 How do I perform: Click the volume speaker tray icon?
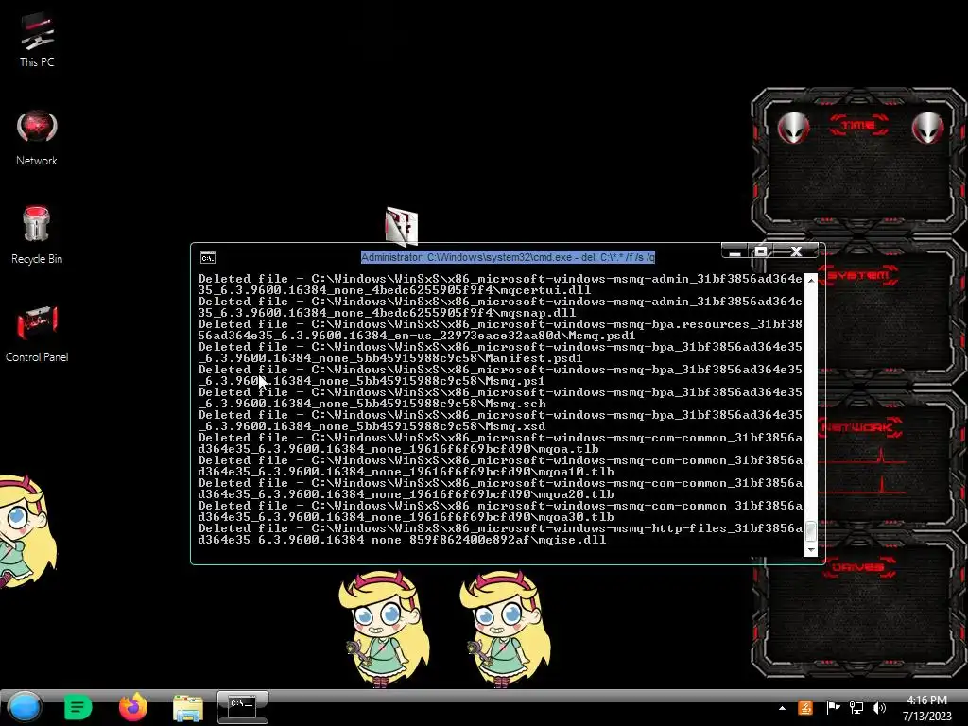(x=879, y=708)
